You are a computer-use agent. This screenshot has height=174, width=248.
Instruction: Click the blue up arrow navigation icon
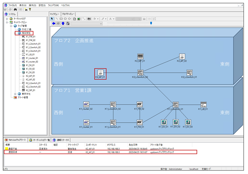click(x=63, y=24)
